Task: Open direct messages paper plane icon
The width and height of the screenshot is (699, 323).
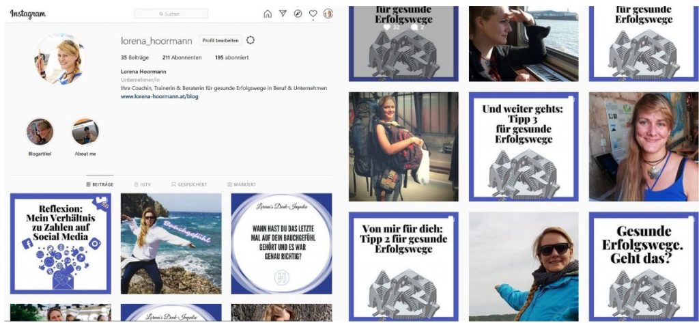Action: 283,14
